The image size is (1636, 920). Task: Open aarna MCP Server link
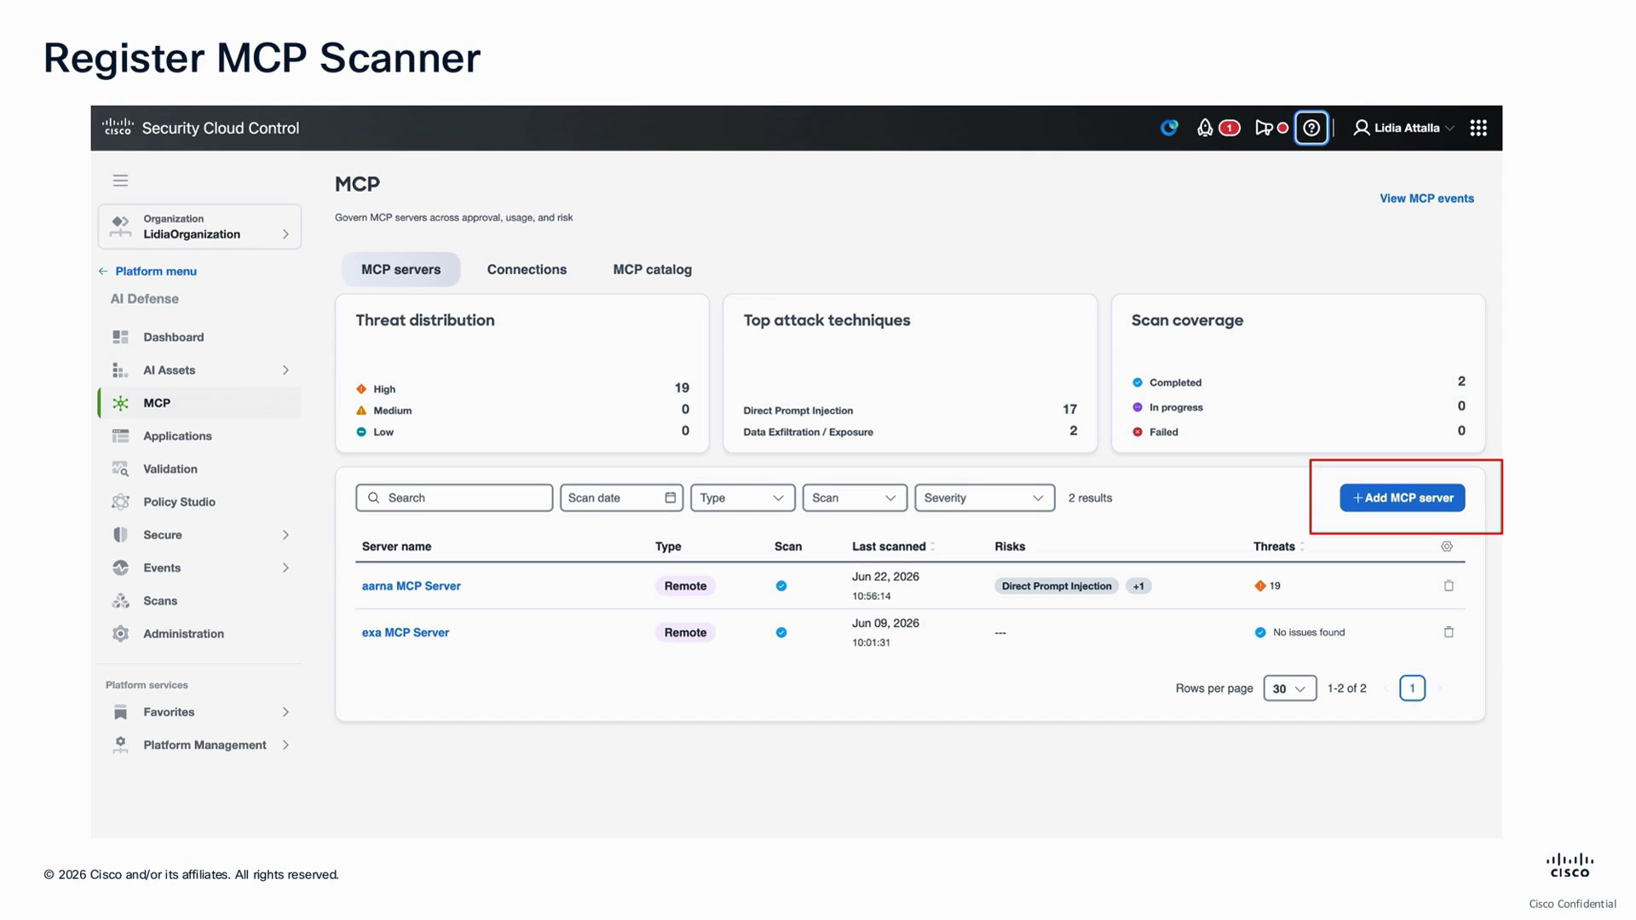[x=411, y=586]
